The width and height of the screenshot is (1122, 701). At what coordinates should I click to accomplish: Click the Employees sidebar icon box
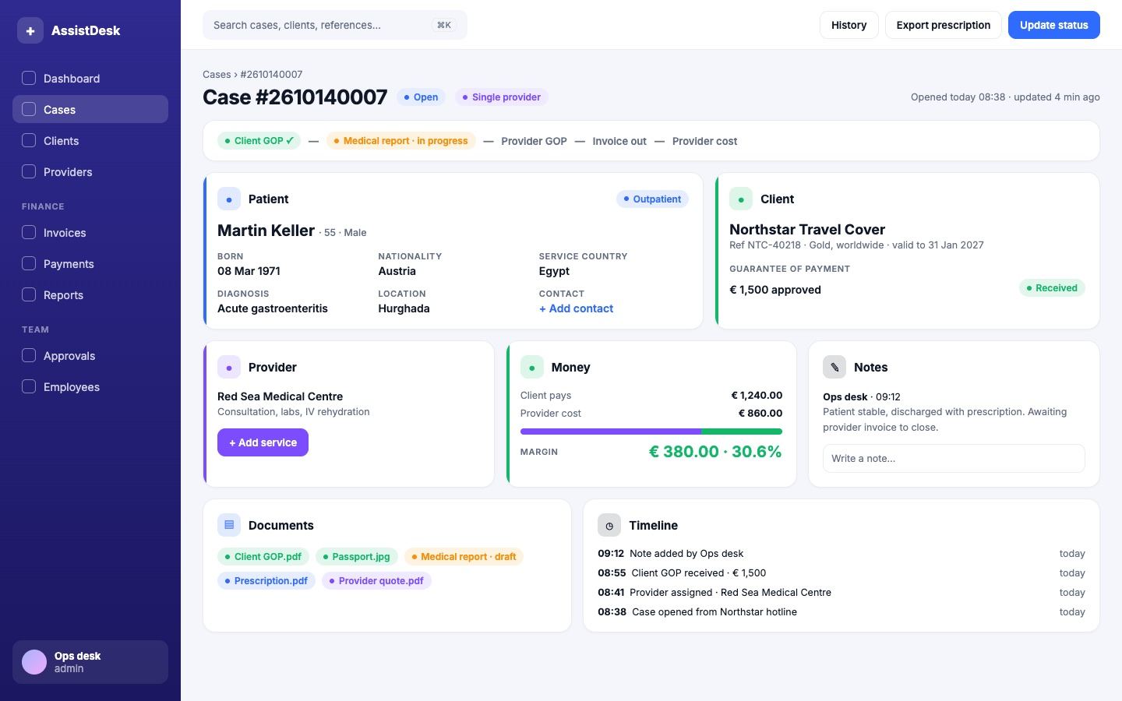point(29,386)
